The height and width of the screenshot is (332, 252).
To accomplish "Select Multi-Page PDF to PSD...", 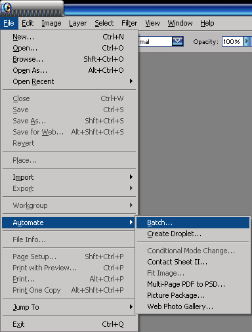I will coord(193,284).
